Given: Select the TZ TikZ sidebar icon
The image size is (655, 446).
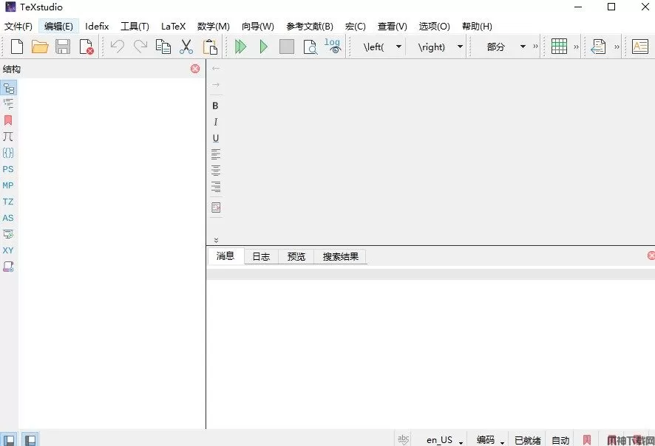Looking at the screenshot, I should (x=8, y=202).
